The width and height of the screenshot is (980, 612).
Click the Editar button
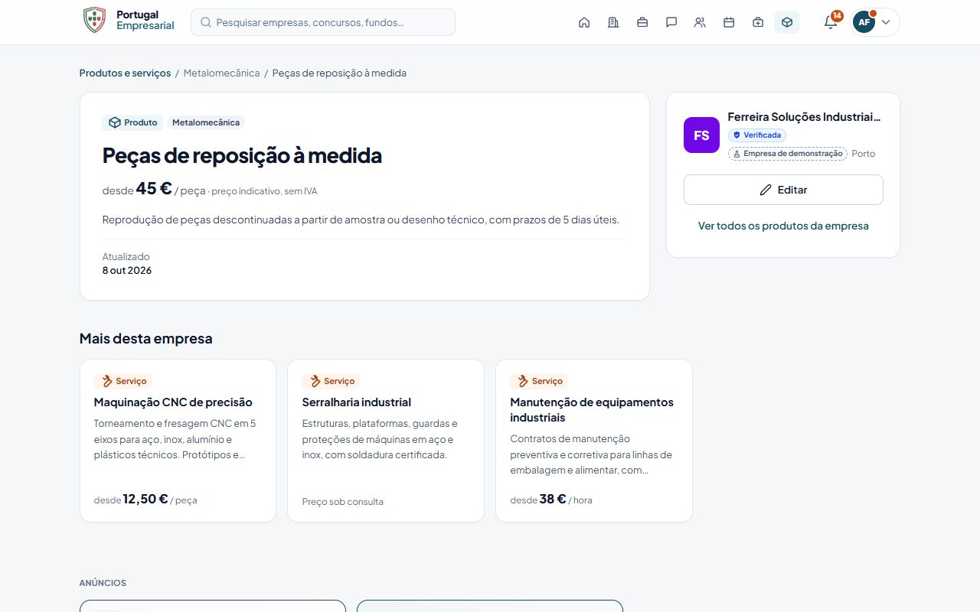coord(783,190)
